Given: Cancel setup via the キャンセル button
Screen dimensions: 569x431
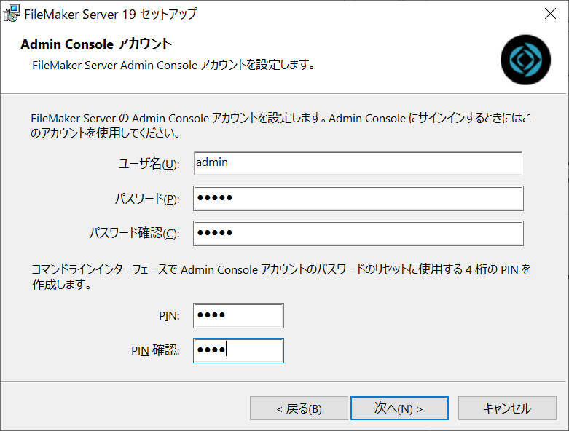Looking at the screenshot, I should 507,408.
